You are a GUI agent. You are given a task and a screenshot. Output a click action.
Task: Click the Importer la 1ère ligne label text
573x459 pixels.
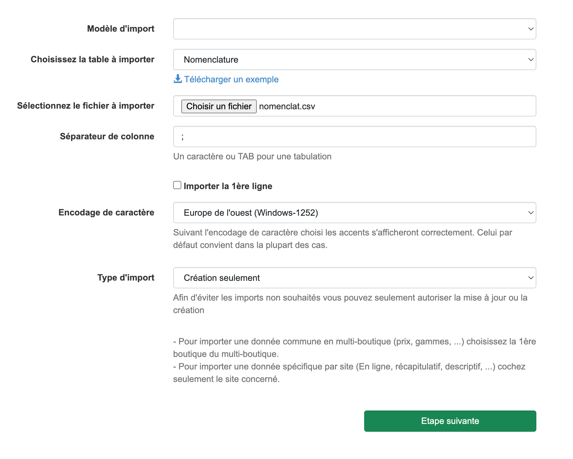coord(228,186)
